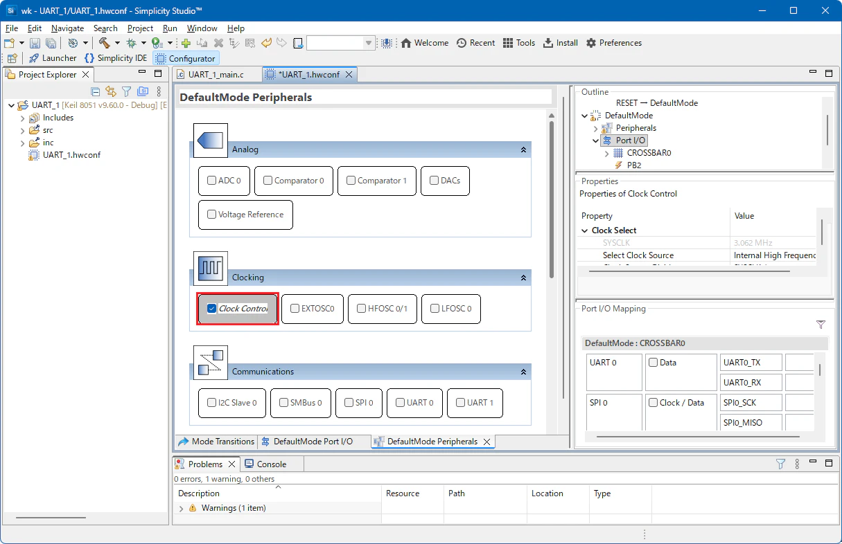The width and height of the screenshot is (842, 544).
Task: Click the Save All toolbar icon
Action: pos(51,43)
